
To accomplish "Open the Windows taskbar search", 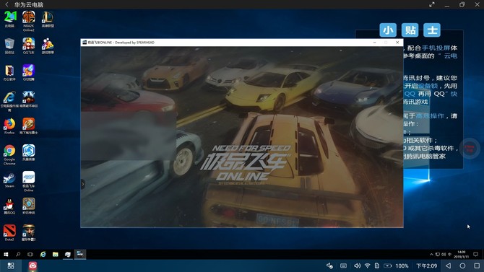I will click(18, 255).
